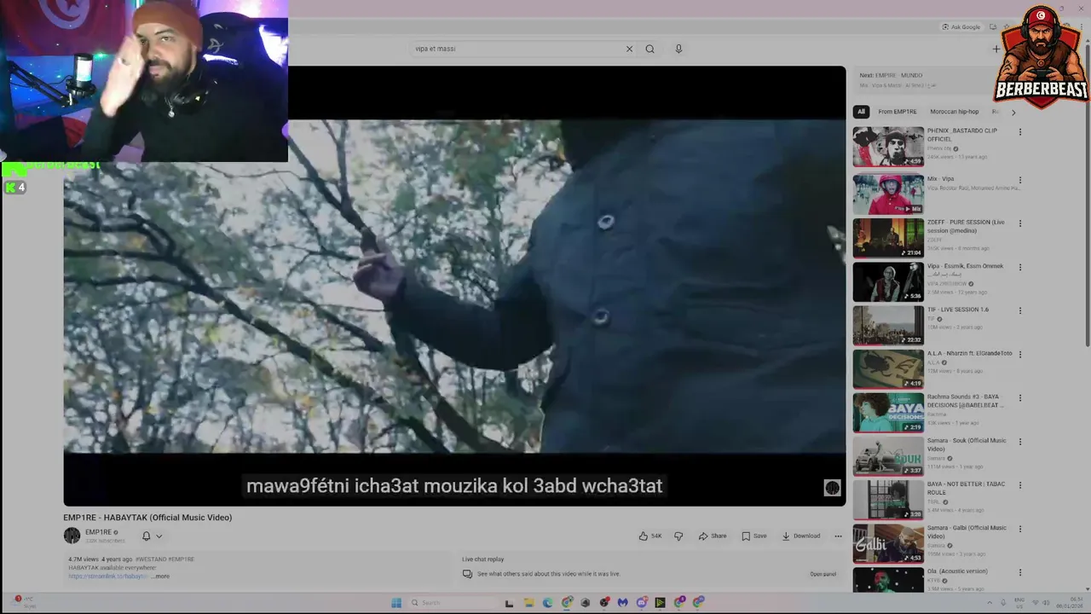Viewport: 1091px width, 614px height.
Task: Open options menu for Samara - Souk
Action: 1019,442
